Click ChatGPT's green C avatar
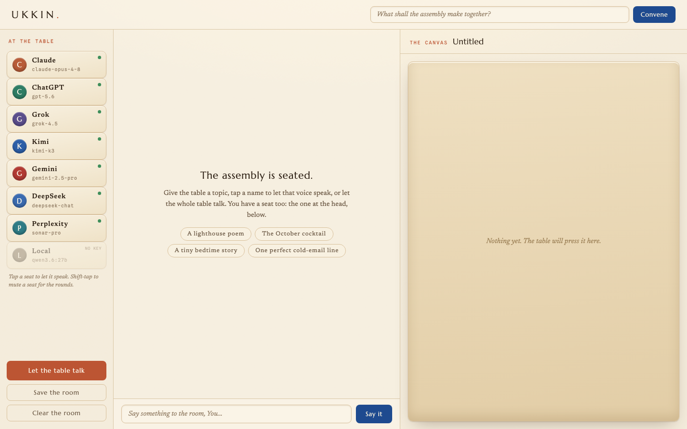The width and height of the screenshot is (687, 429). click(20, 92)
